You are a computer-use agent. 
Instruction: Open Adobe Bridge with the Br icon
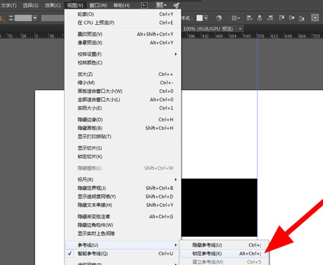[144, 5]
